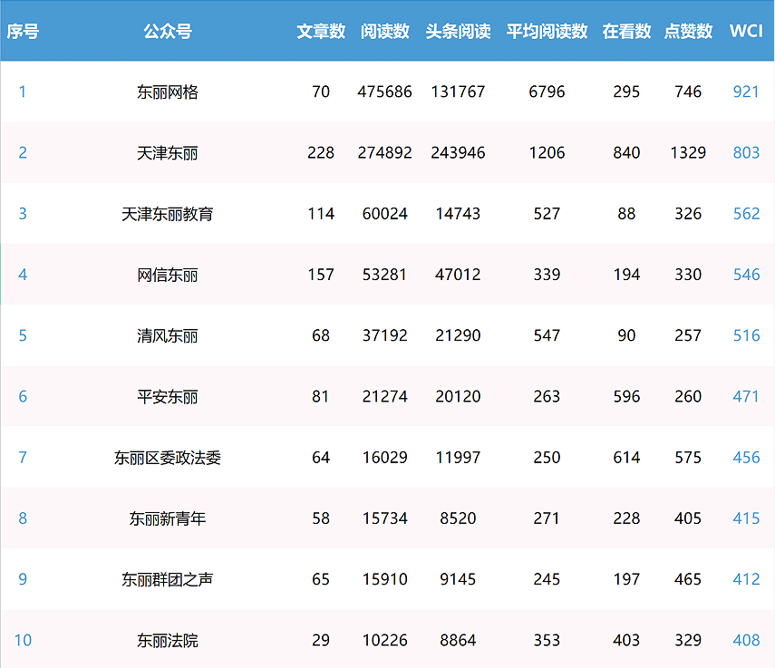
Task: Click headline reads 20120
Action: [x=458, y=396]
